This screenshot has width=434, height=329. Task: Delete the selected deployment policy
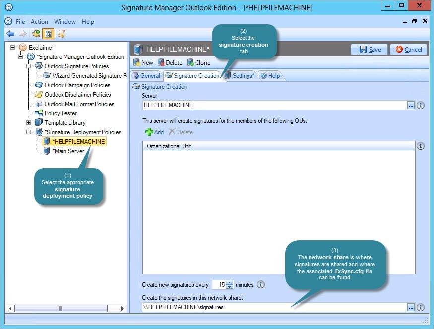(x=170, y=63)
